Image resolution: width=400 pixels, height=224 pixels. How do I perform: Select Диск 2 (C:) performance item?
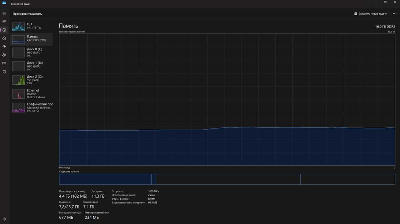[32, 80]
